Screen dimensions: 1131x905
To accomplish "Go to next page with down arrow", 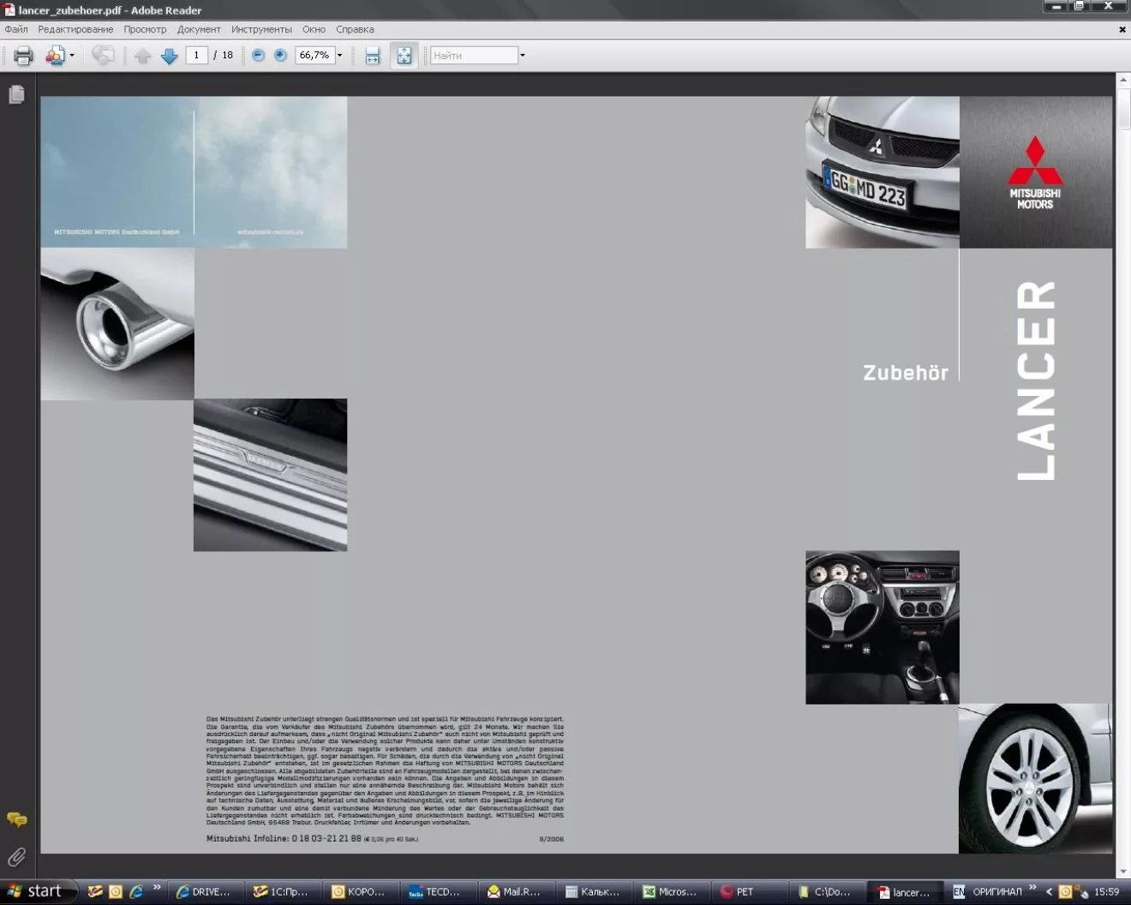I will (169, 56).
